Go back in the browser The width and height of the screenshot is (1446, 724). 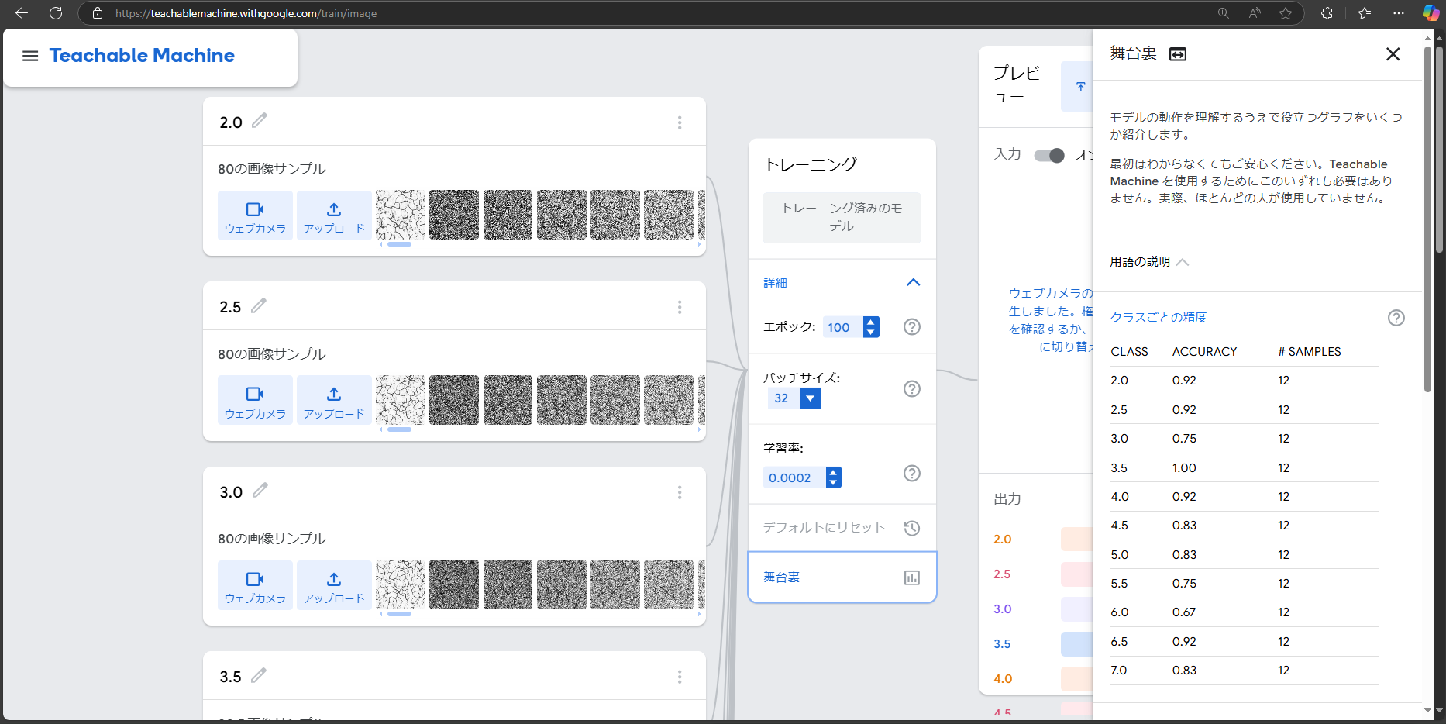click(22, 13)
